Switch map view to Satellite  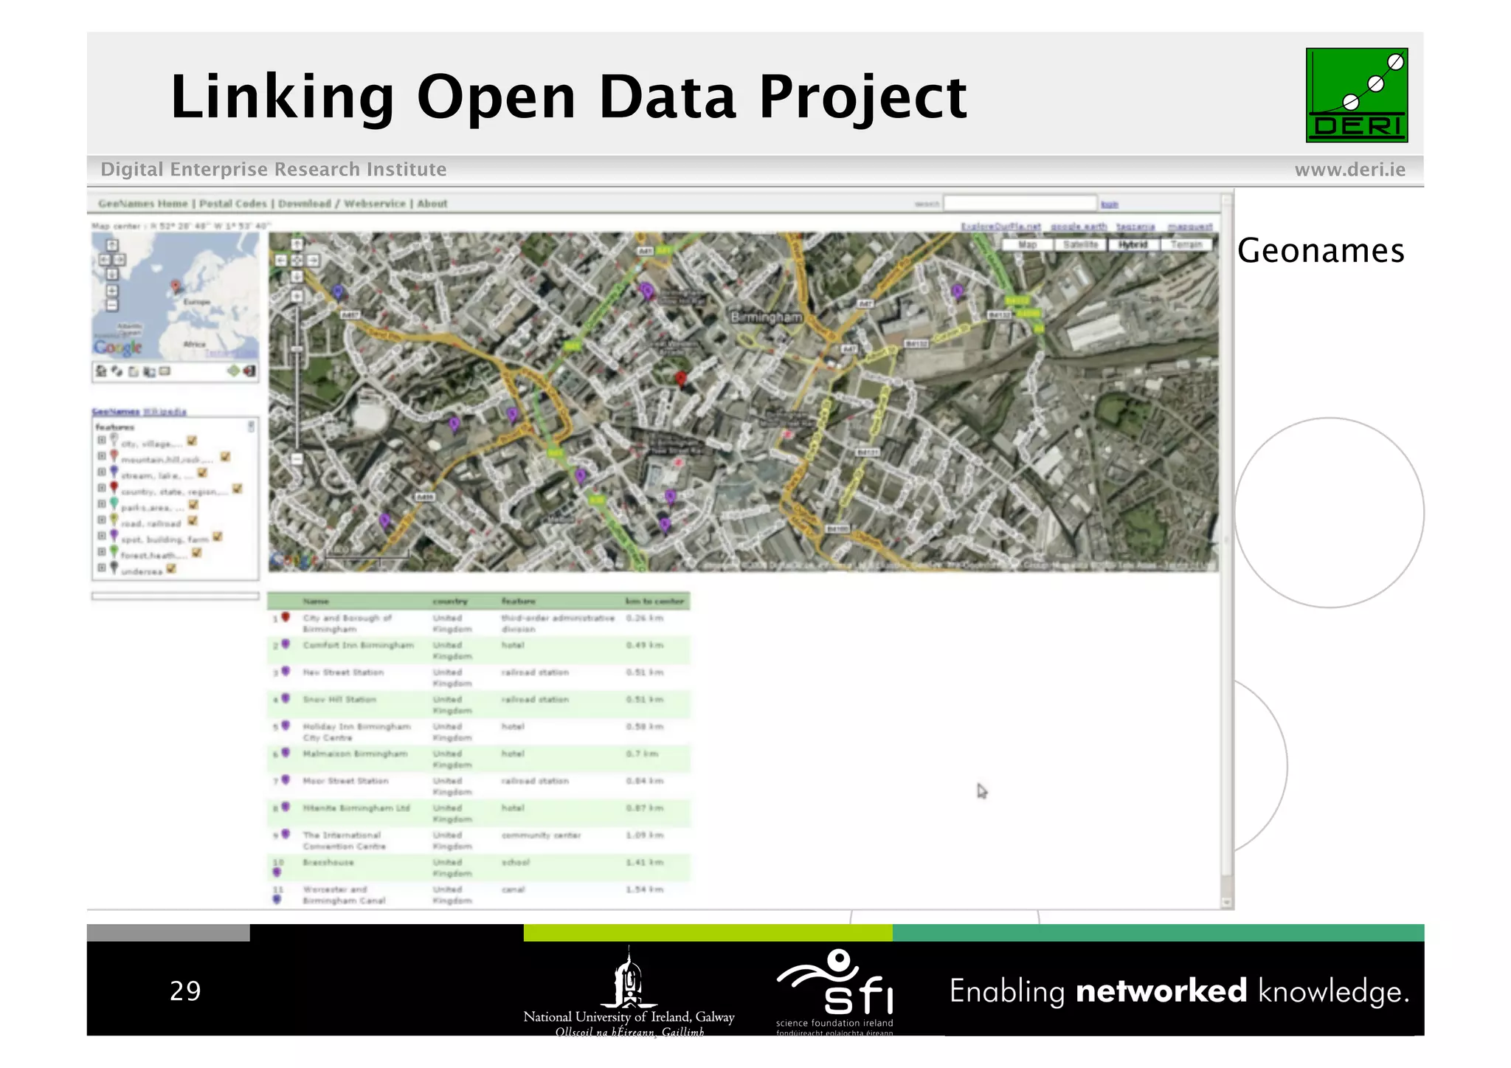click(x=1081, y=244)
